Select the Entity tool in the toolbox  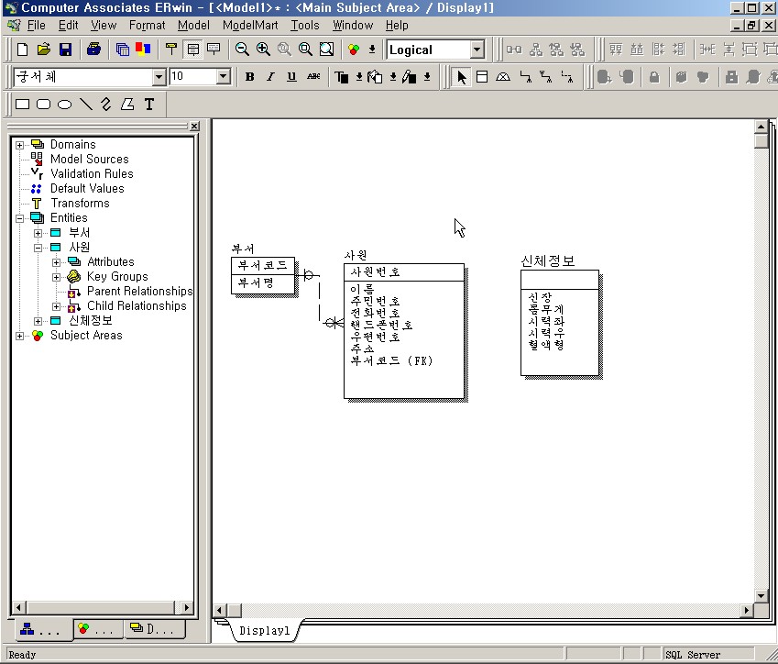482,77
